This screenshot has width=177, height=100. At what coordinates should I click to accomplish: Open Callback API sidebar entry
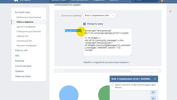22,36
